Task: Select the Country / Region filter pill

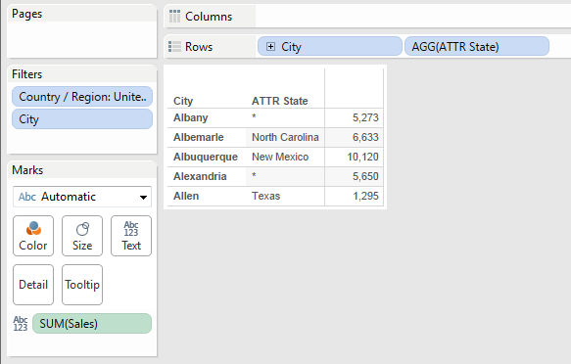Action: point(82,97)
